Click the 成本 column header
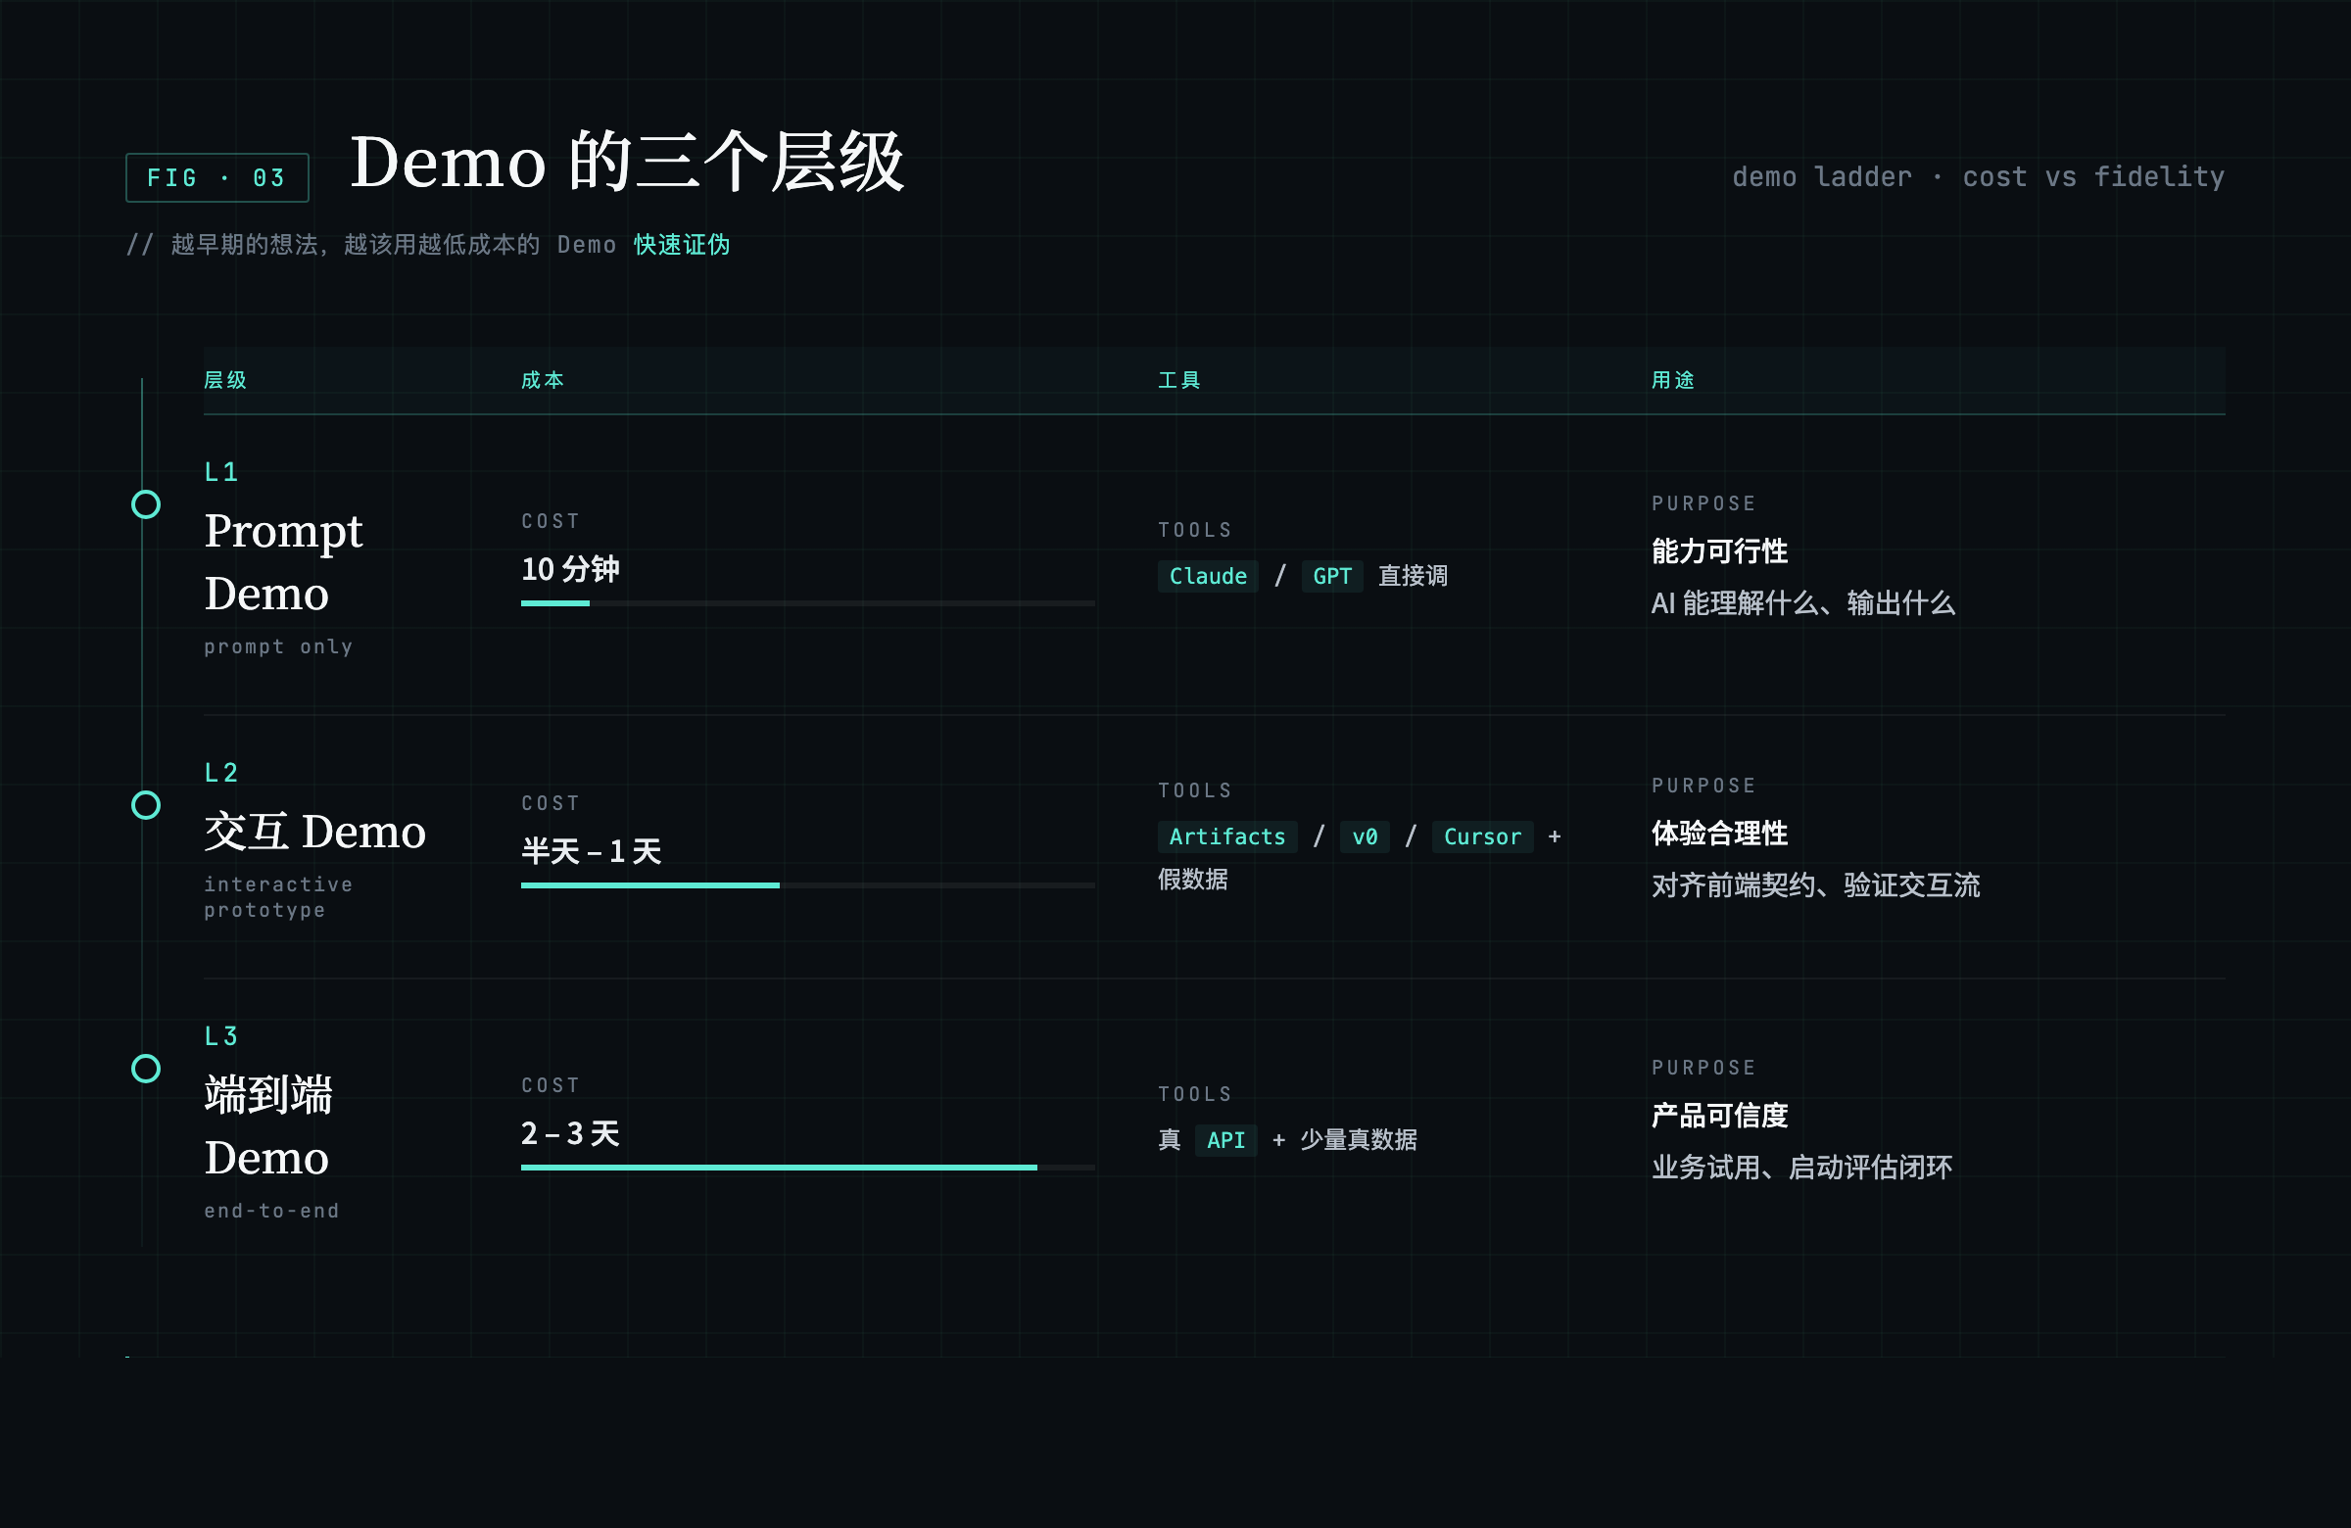 (543, 380)
